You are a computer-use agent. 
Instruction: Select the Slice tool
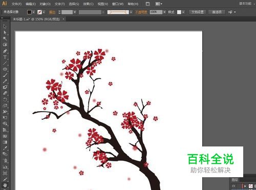point(5,179)
